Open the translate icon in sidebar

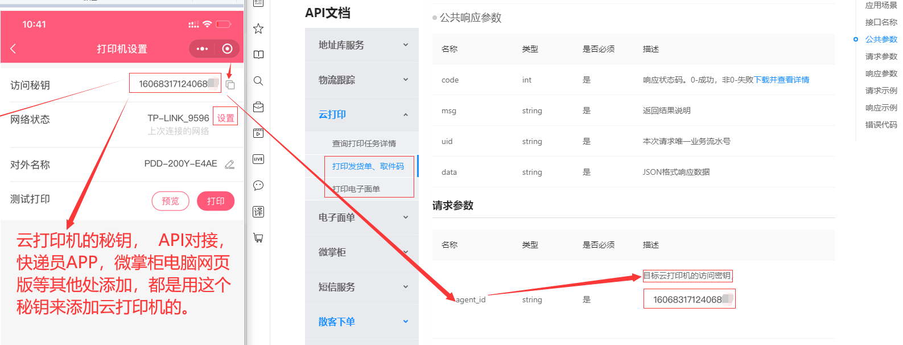pyautogui.click(x=258, y=212)
